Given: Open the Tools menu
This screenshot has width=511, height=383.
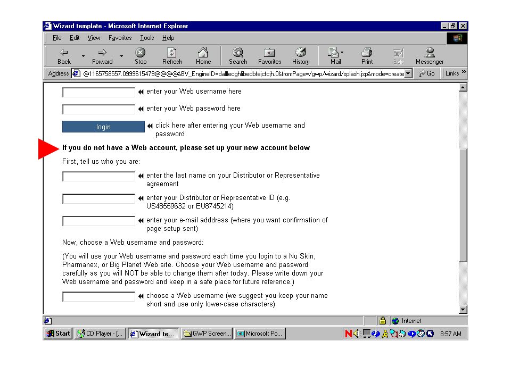Looking at the screenshot, I should point(147,38).
